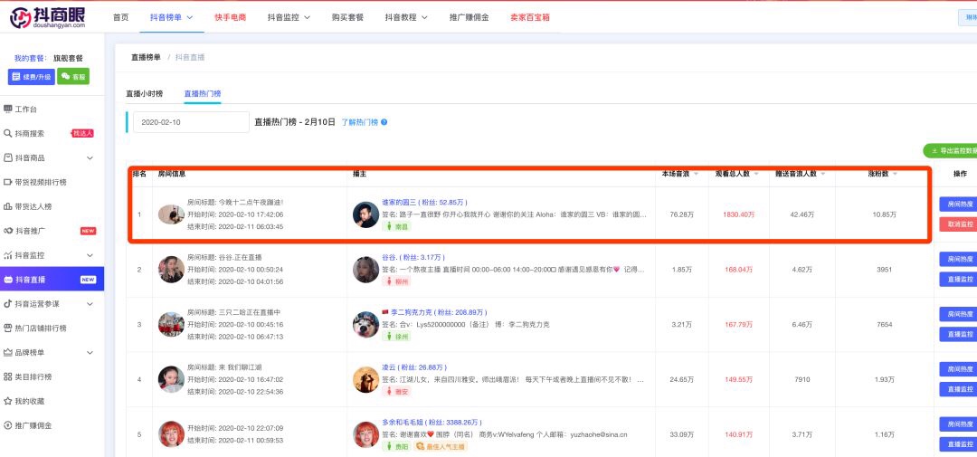Screen dimensions: 977x457
Task: Click the 热门店铺排行榜 shop icon
Action: (8, 328)
